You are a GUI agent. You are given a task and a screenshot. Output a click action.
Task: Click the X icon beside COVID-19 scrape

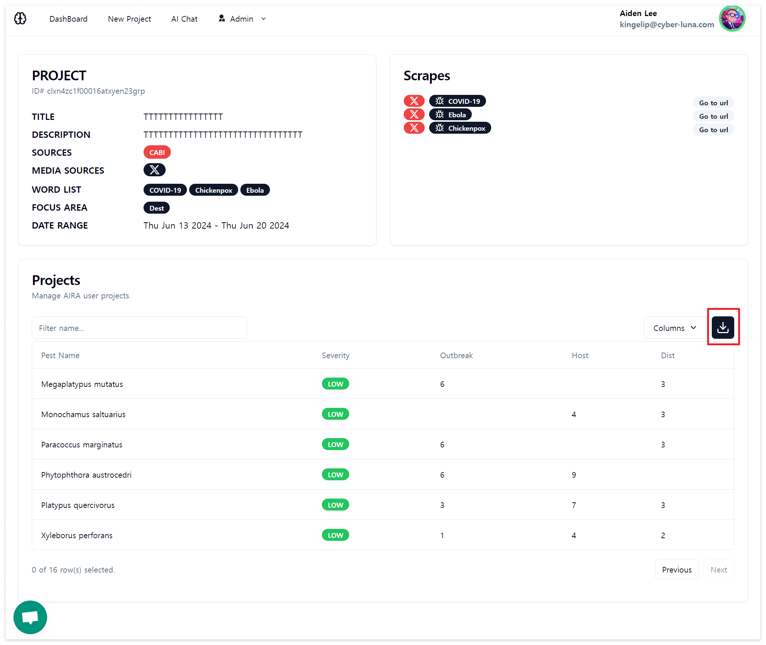(414, 101)
